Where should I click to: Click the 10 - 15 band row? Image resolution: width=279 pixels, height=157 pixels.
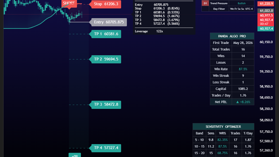click(x=223, y=146)
